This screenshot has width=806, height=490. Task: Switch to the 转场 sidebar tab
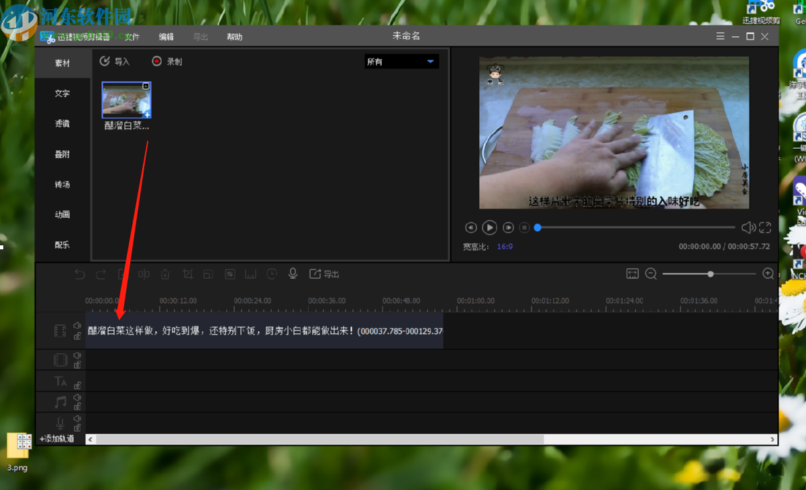point(62,184)
